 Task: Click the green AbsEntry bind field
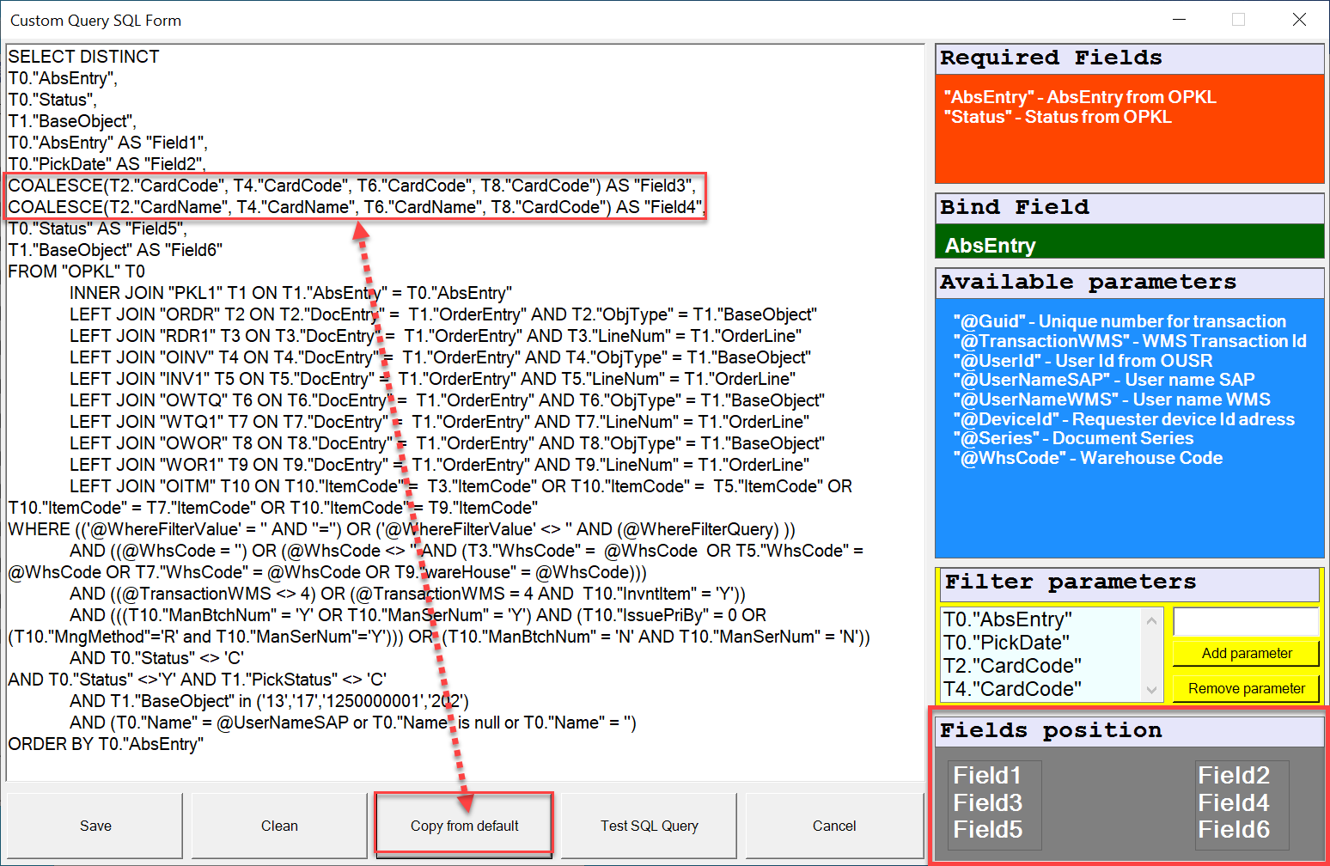point(991,246)
